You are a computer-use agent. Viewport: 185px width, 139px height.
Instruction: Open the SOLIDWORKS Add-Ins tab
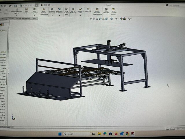click(23, 18)
